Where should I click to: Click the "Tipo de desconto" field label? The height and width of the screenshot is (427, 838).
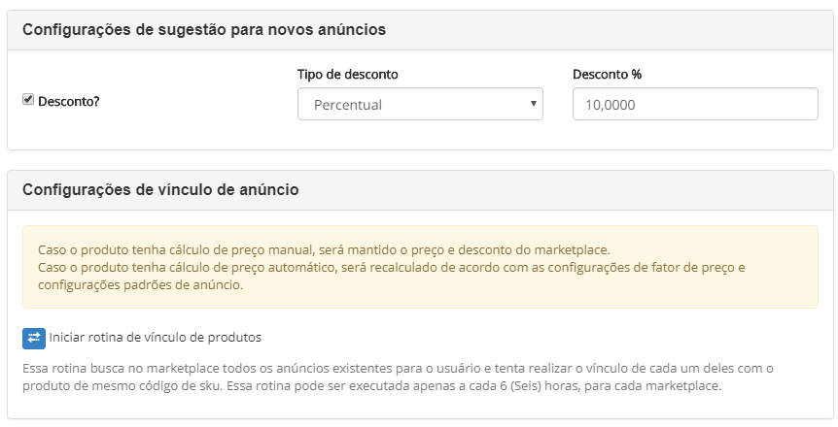[x=347, y=74]
